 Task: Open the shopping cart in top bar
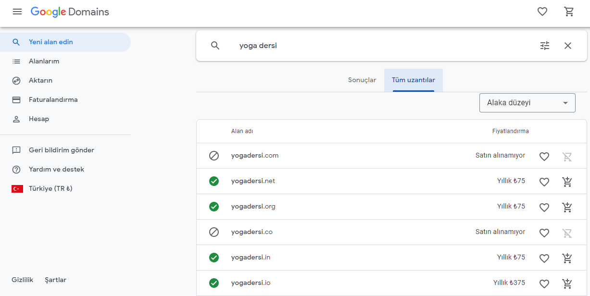click(x=569, y=12)
